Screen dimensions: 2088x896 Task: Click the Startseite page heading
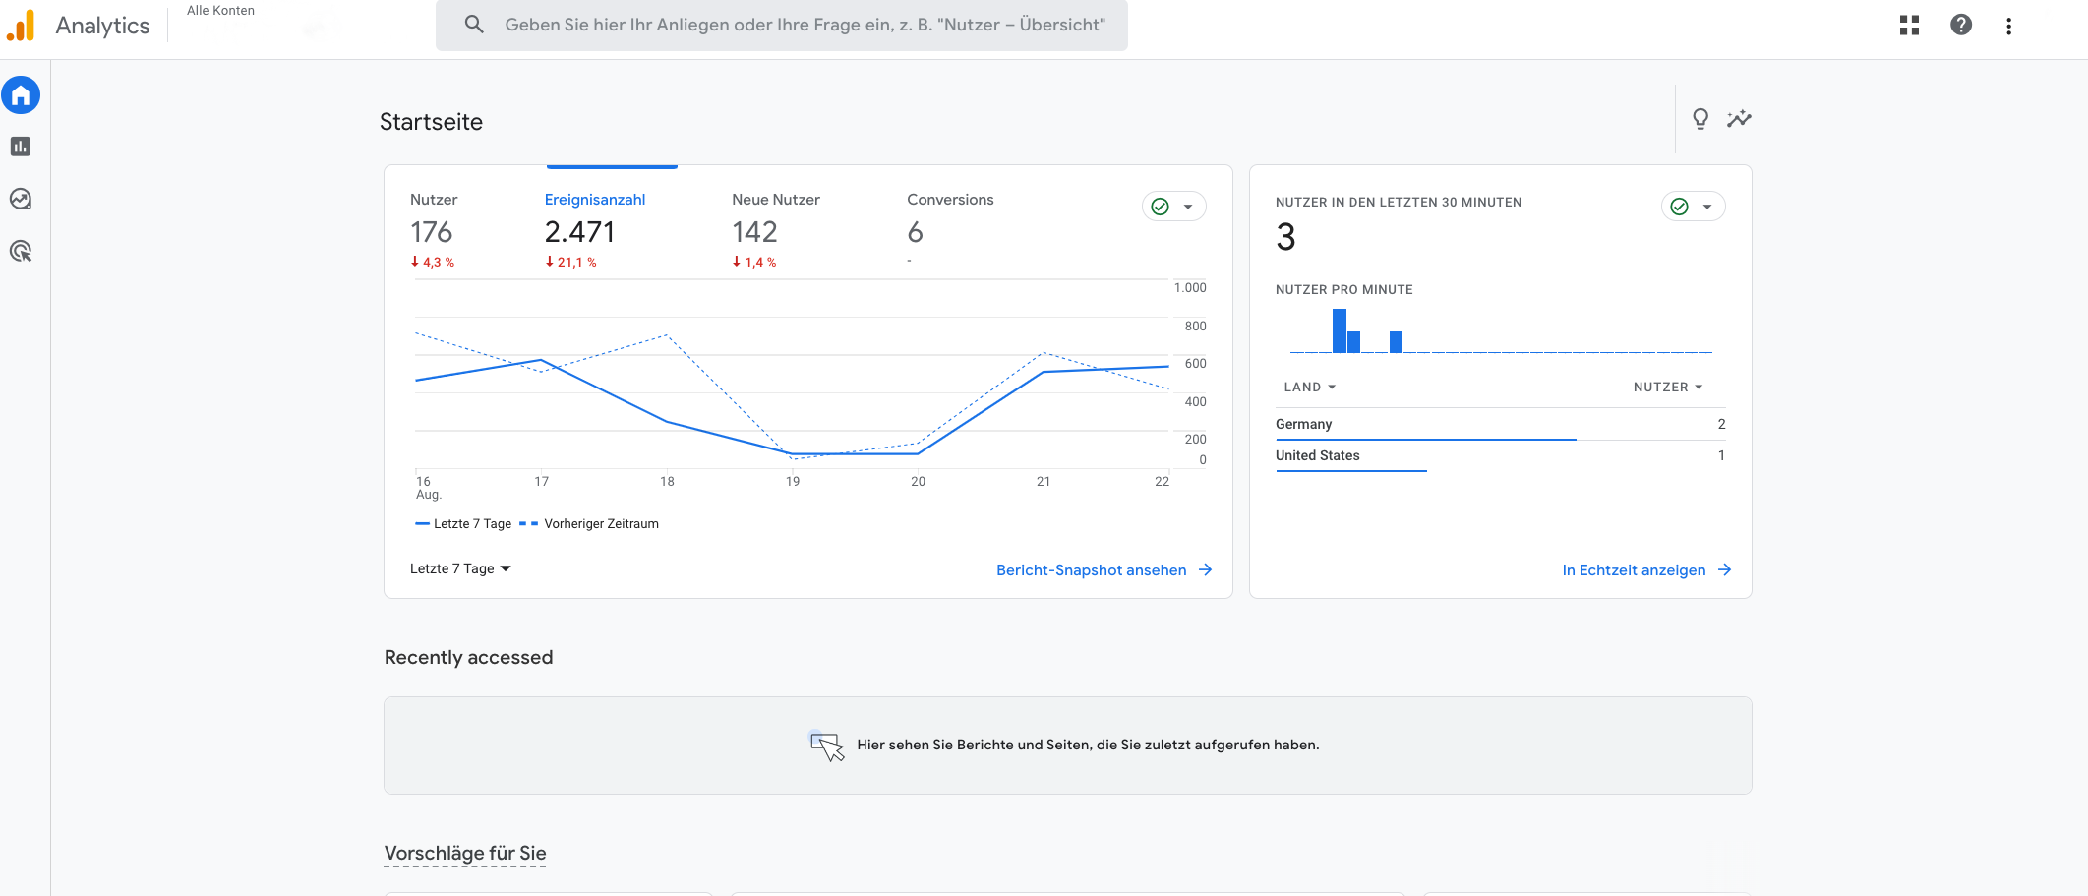coord(431,122)
